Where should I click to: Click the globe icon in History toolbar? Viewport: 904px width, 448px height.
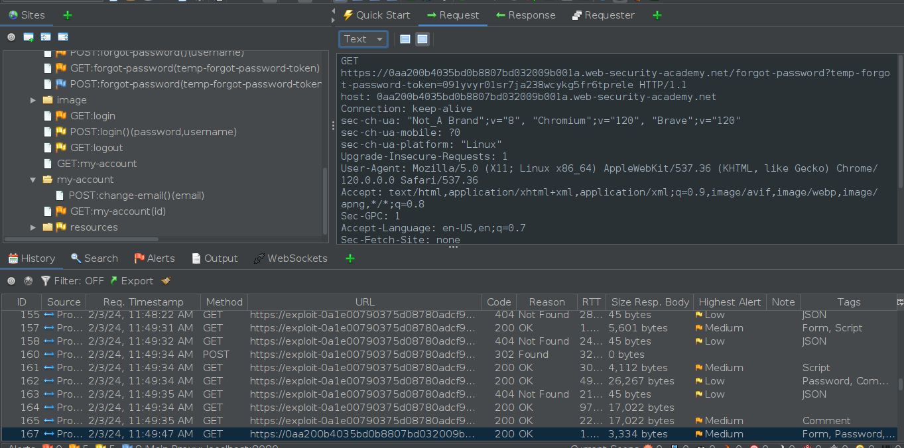tap(29, 281)
